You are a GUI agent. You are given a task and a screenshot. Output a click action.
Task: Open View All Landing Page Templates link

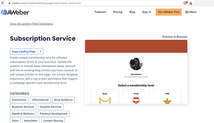click(31, 24)
